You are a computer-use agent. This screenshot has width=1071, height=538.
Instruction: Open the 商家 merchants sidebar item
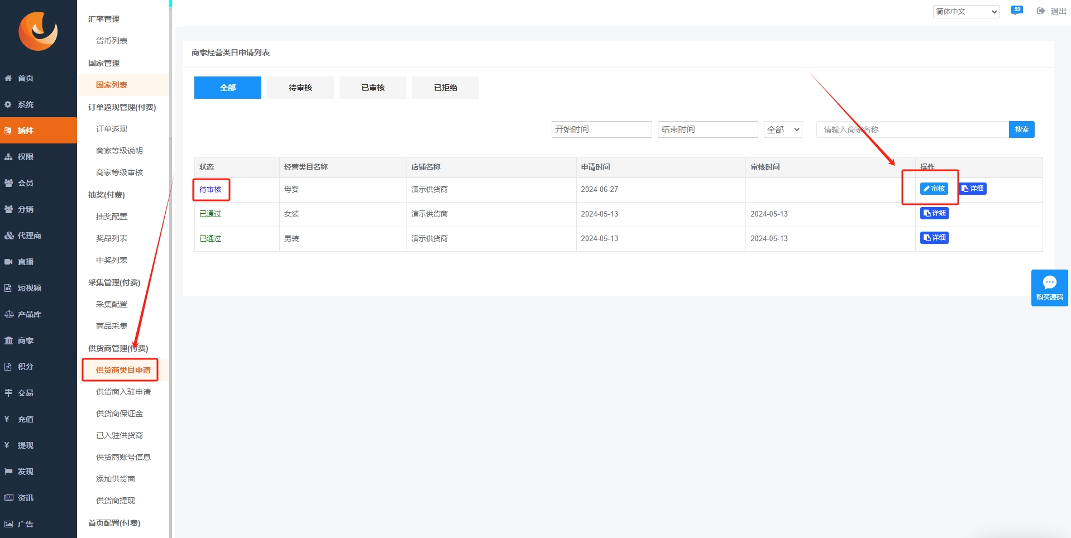point(39,340)
